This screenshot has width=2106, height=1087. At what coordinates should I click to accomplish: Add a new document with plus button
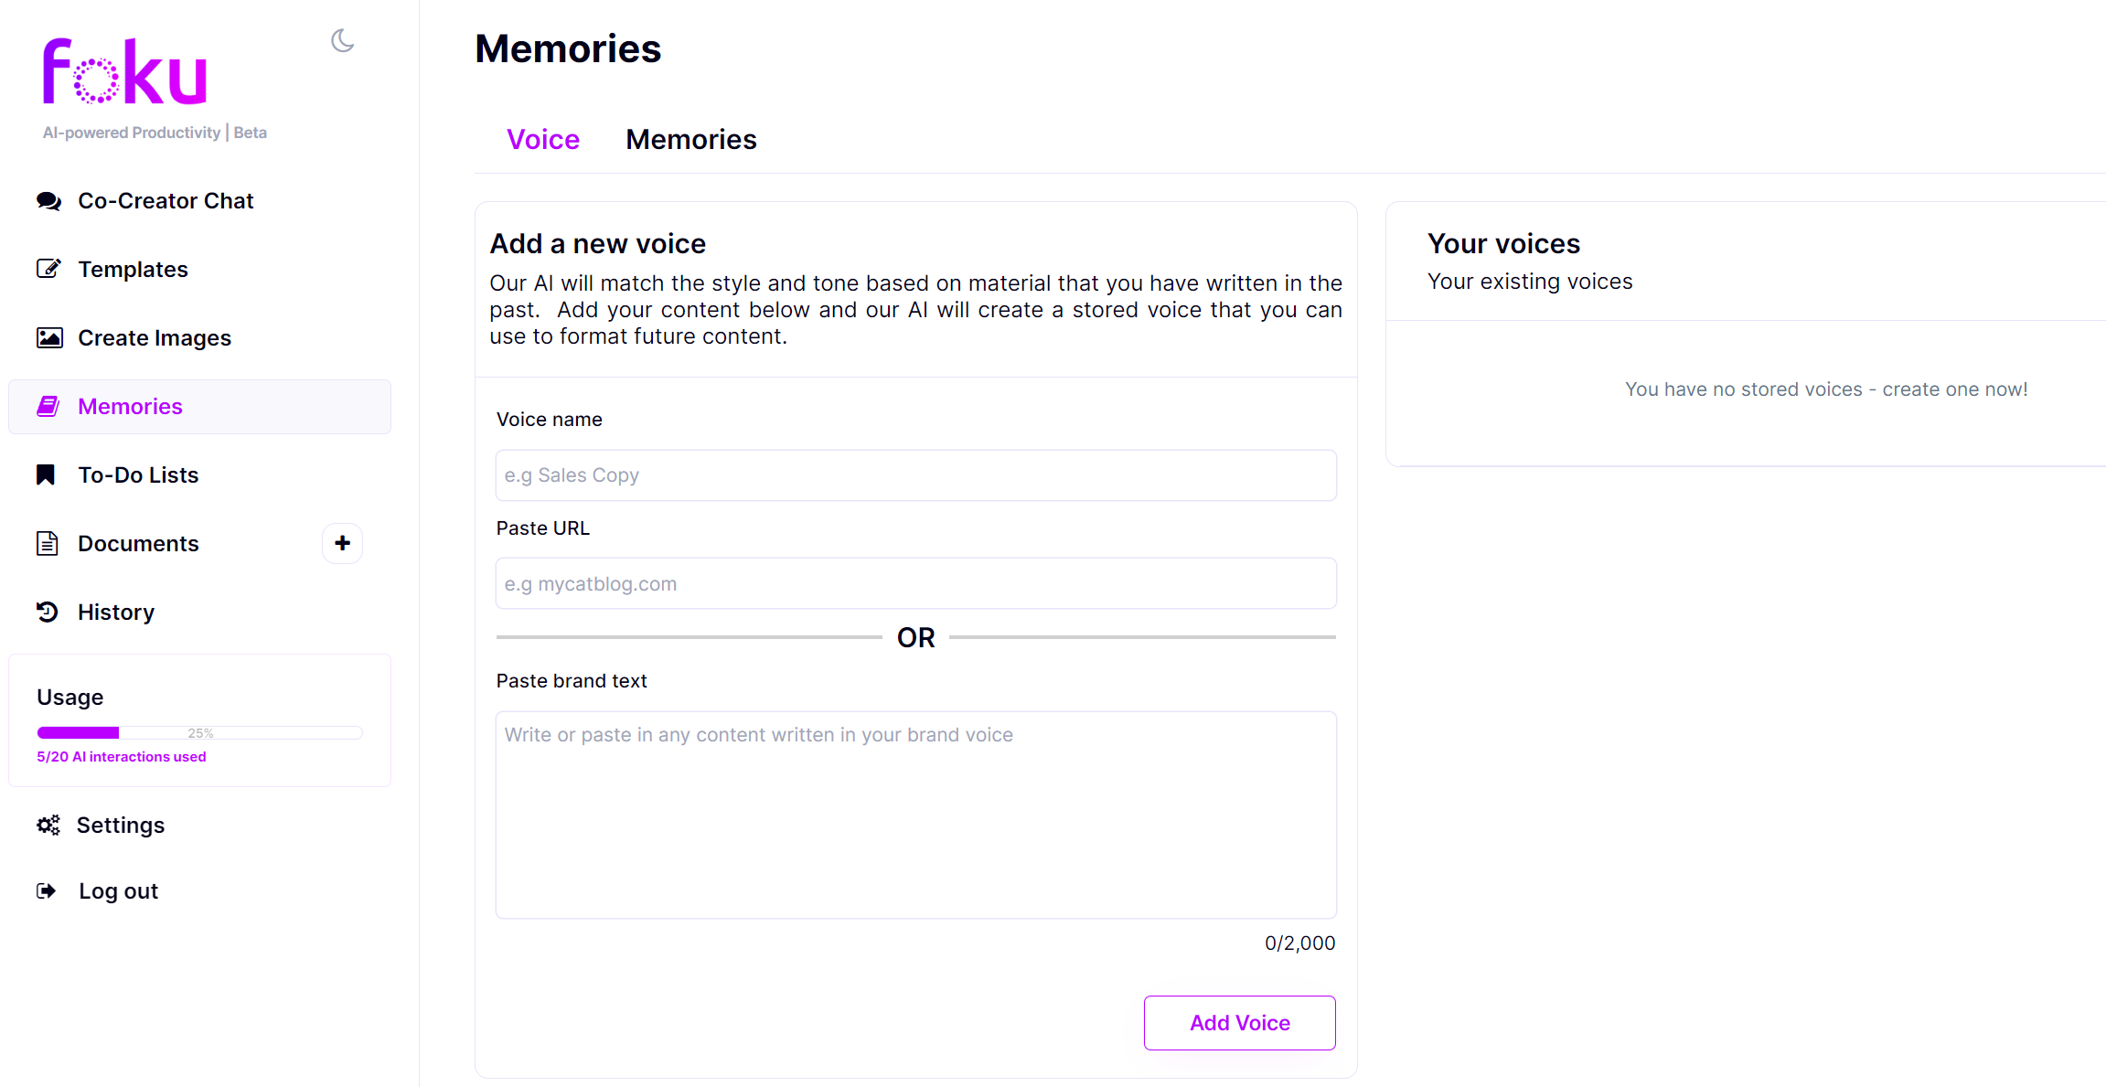pyautogui.click(x=342, y=543)
